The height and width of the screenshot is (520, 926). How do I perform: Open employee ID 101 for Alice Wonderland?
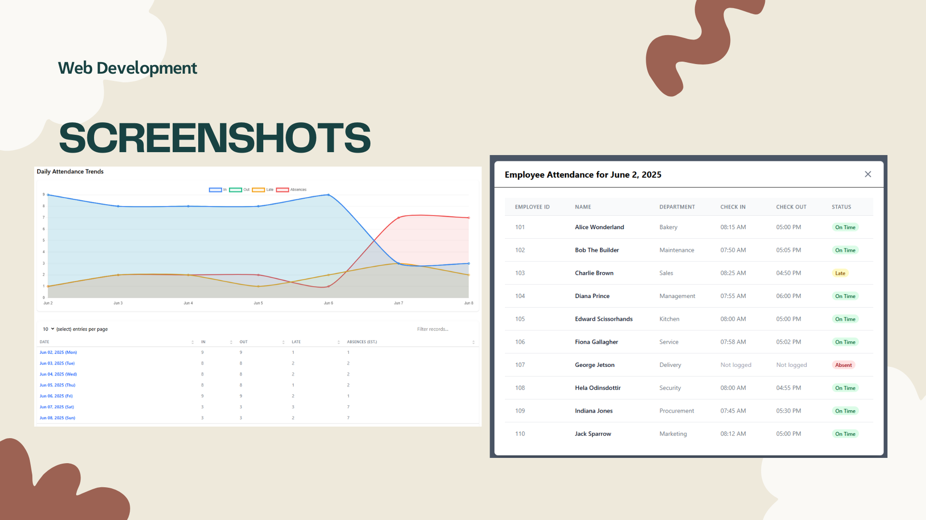click(520, 227)
